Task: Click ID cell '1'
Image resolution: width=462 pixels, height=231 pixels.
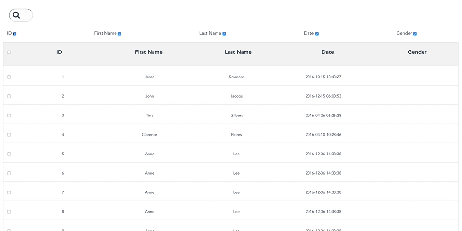Action: pos(63,77)
